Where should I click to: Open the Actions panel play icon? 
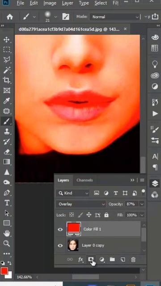pyautogui.click(x=155, y=114)
